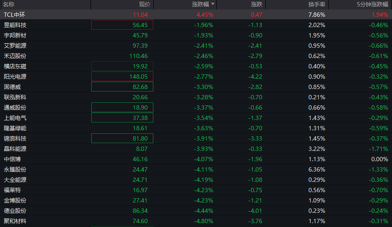Click the boxed price 148.05 of 阳光电源
The height and width of the screenshot is (227, 392).
(122, 77)
